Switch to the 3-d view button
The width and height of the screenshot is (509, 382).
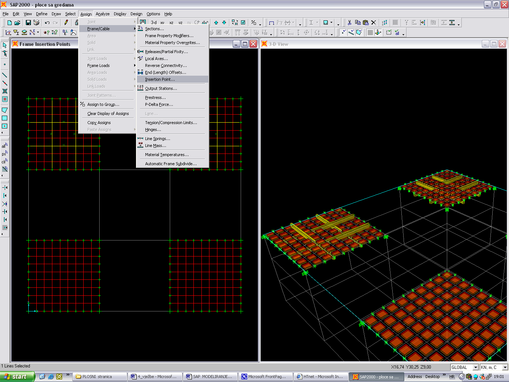coord(154,23)
